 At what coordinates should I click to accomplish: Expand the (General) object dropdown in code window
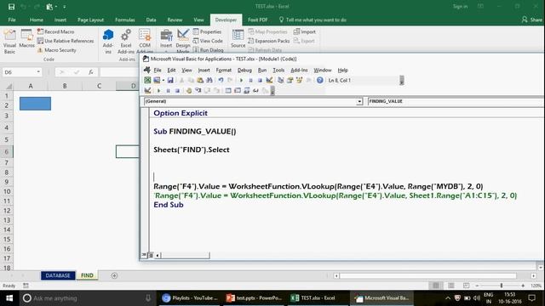[359, 101]
